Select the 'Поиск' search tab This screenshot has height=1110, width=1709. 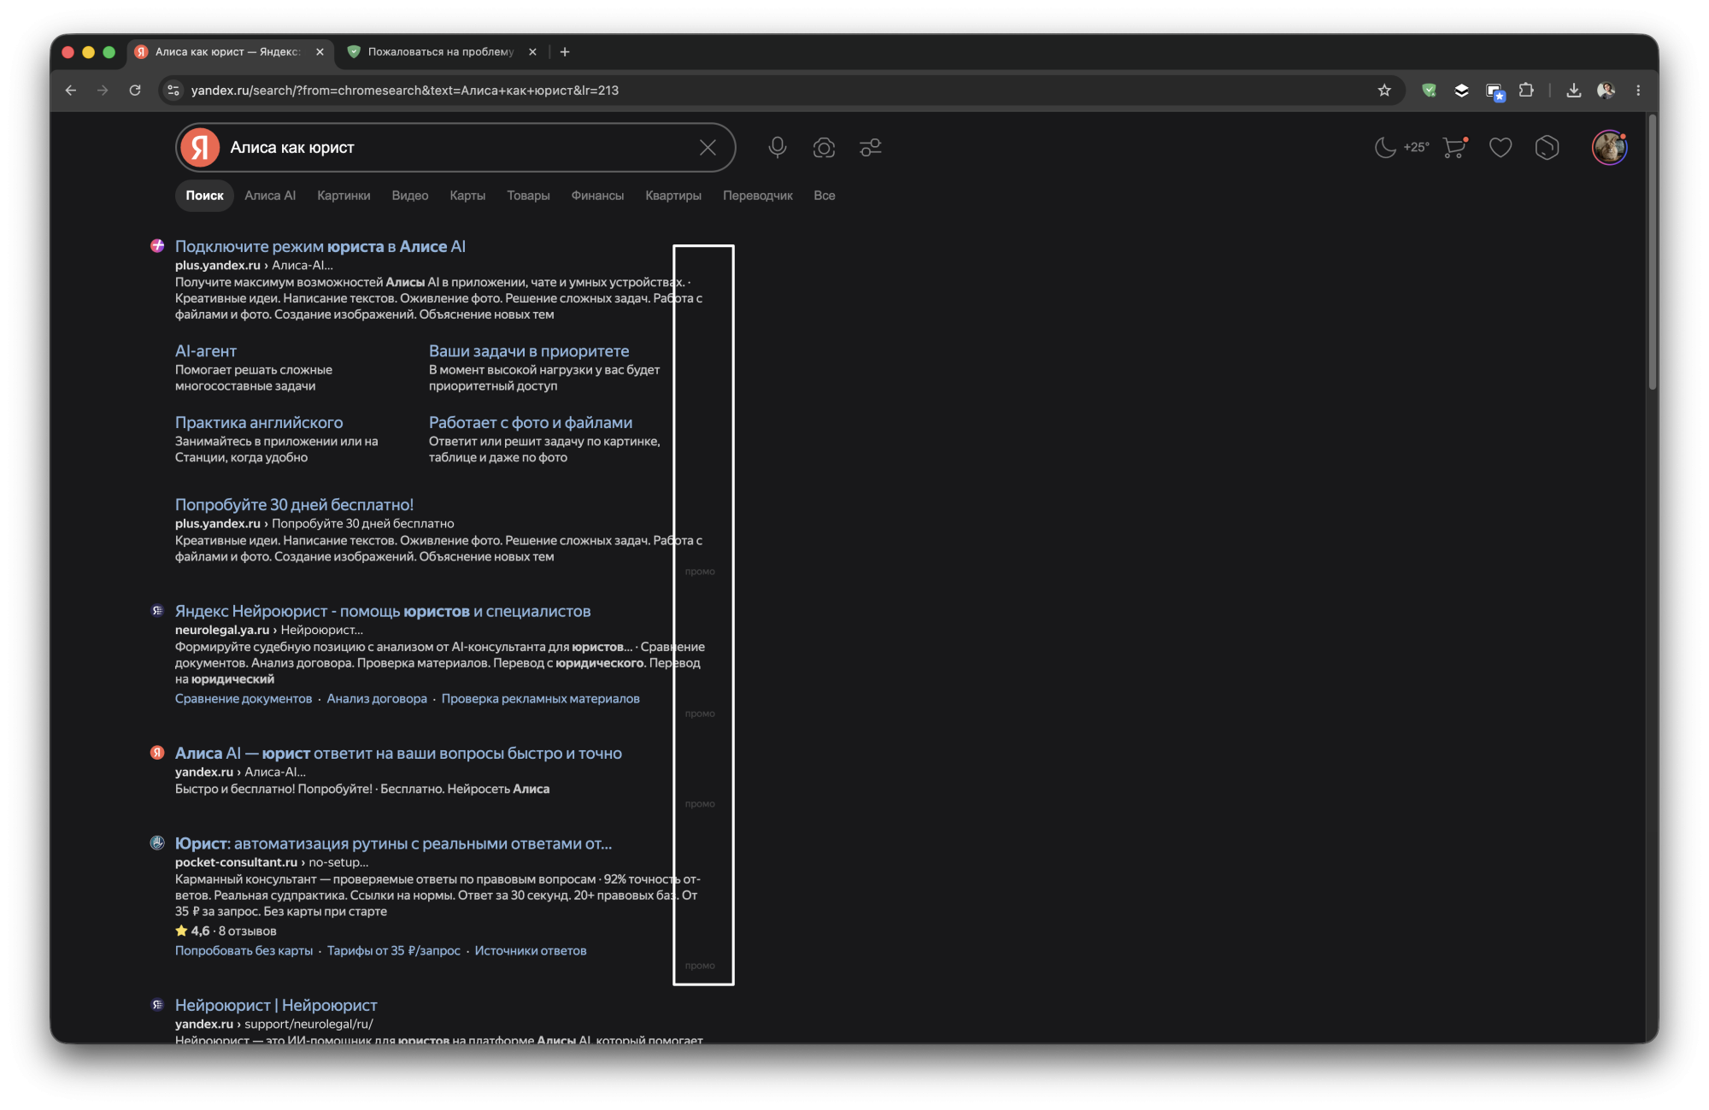click(205, 196)
